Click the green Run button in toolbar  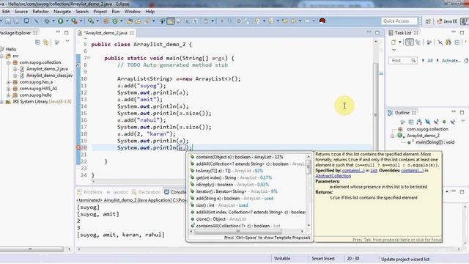(60, 21)
